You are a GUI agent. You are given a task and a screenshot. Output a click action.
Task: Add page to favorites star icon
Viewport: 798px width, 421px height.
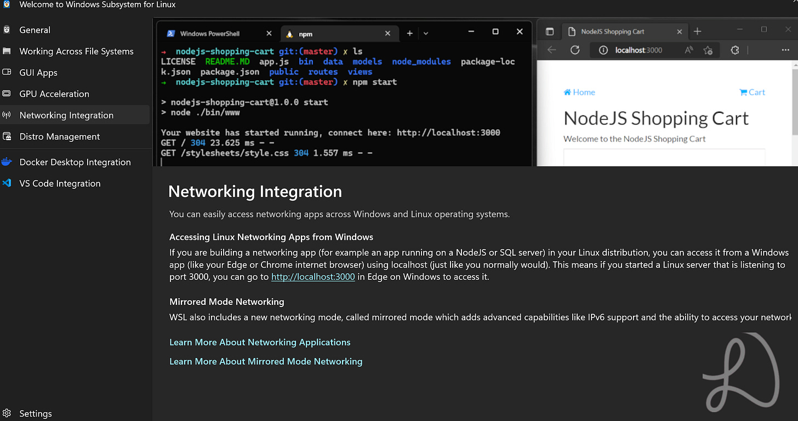708,50
